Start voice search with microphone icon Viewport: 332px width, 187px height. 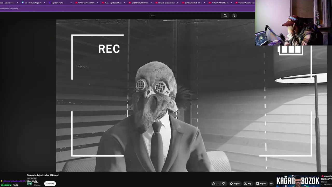point(234,15)
